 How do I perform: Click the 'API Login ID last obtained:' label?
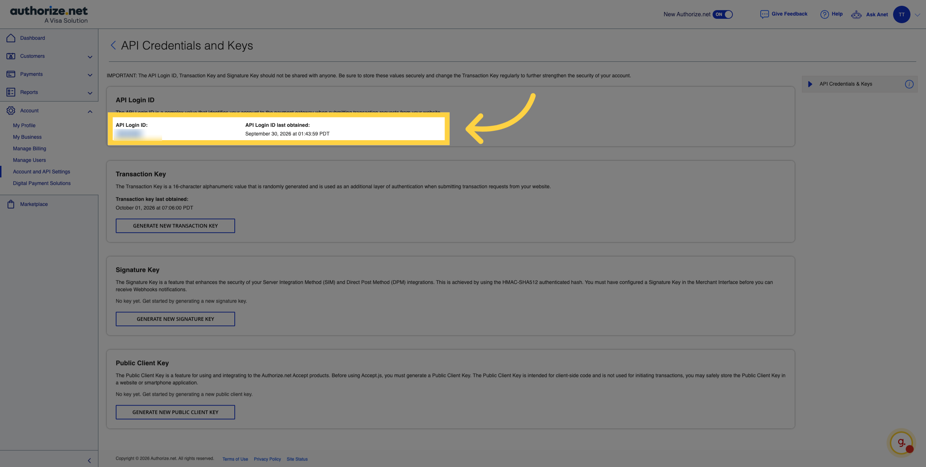tap(277, 125)
